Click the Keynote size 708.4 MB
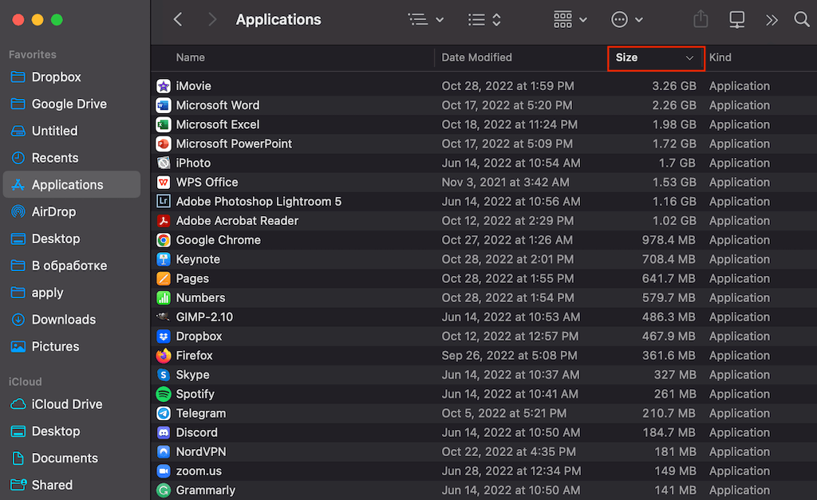This screenshot has width=817, height=500. coord(669,259)
